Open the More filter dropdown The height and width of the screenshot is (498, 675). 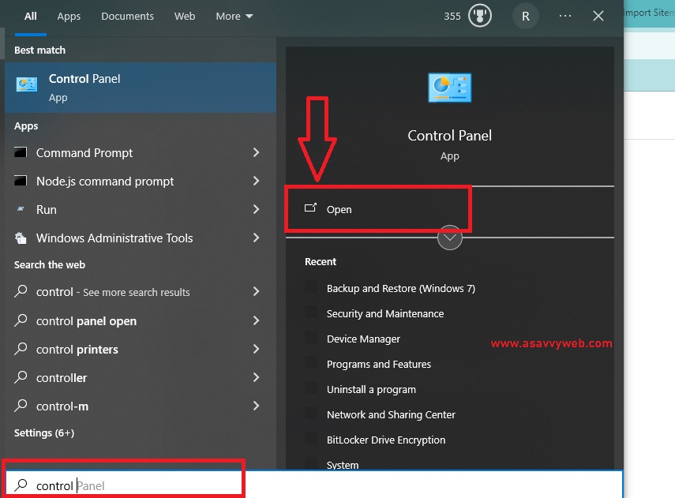(234, 17)
